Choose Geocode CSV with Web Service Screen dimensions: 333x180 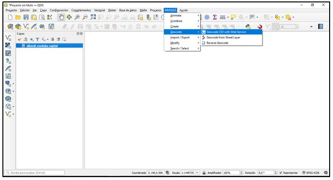231,32
